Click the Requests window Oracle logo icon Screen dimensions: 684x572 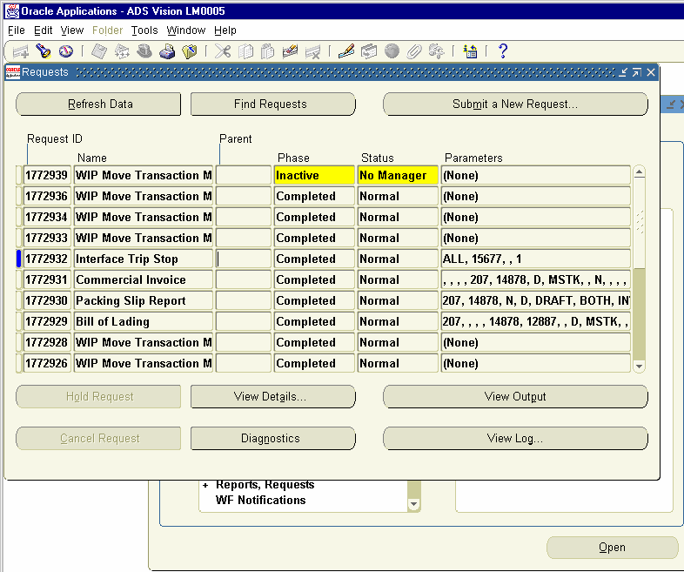point(13,72)
